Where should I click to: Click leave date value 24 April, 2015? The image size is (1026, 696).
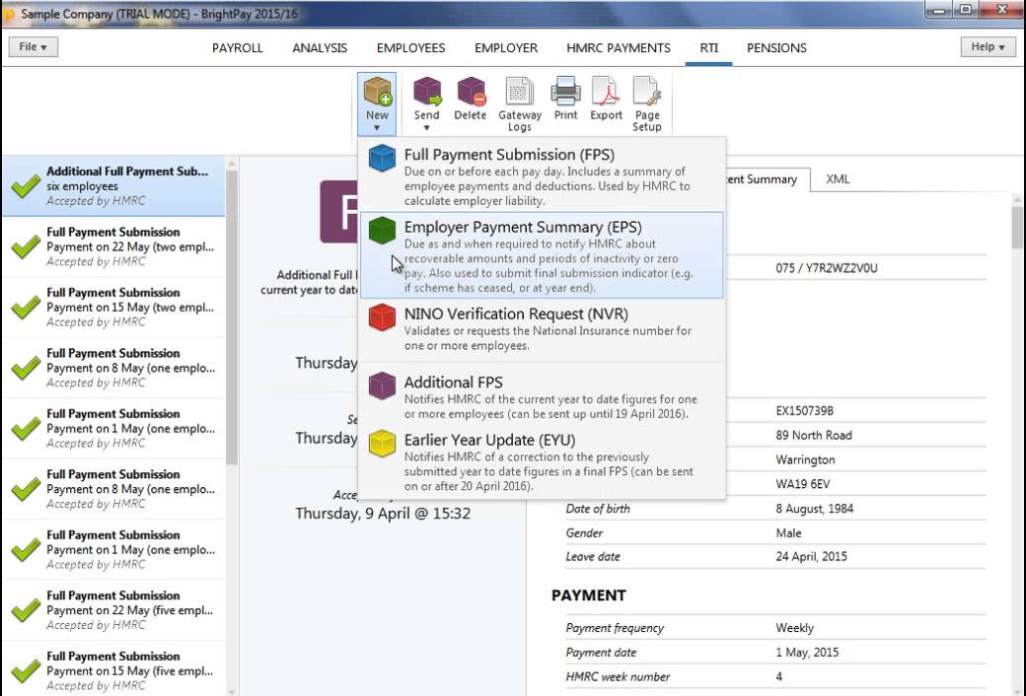pyautogui.click(x=811, y=557)
